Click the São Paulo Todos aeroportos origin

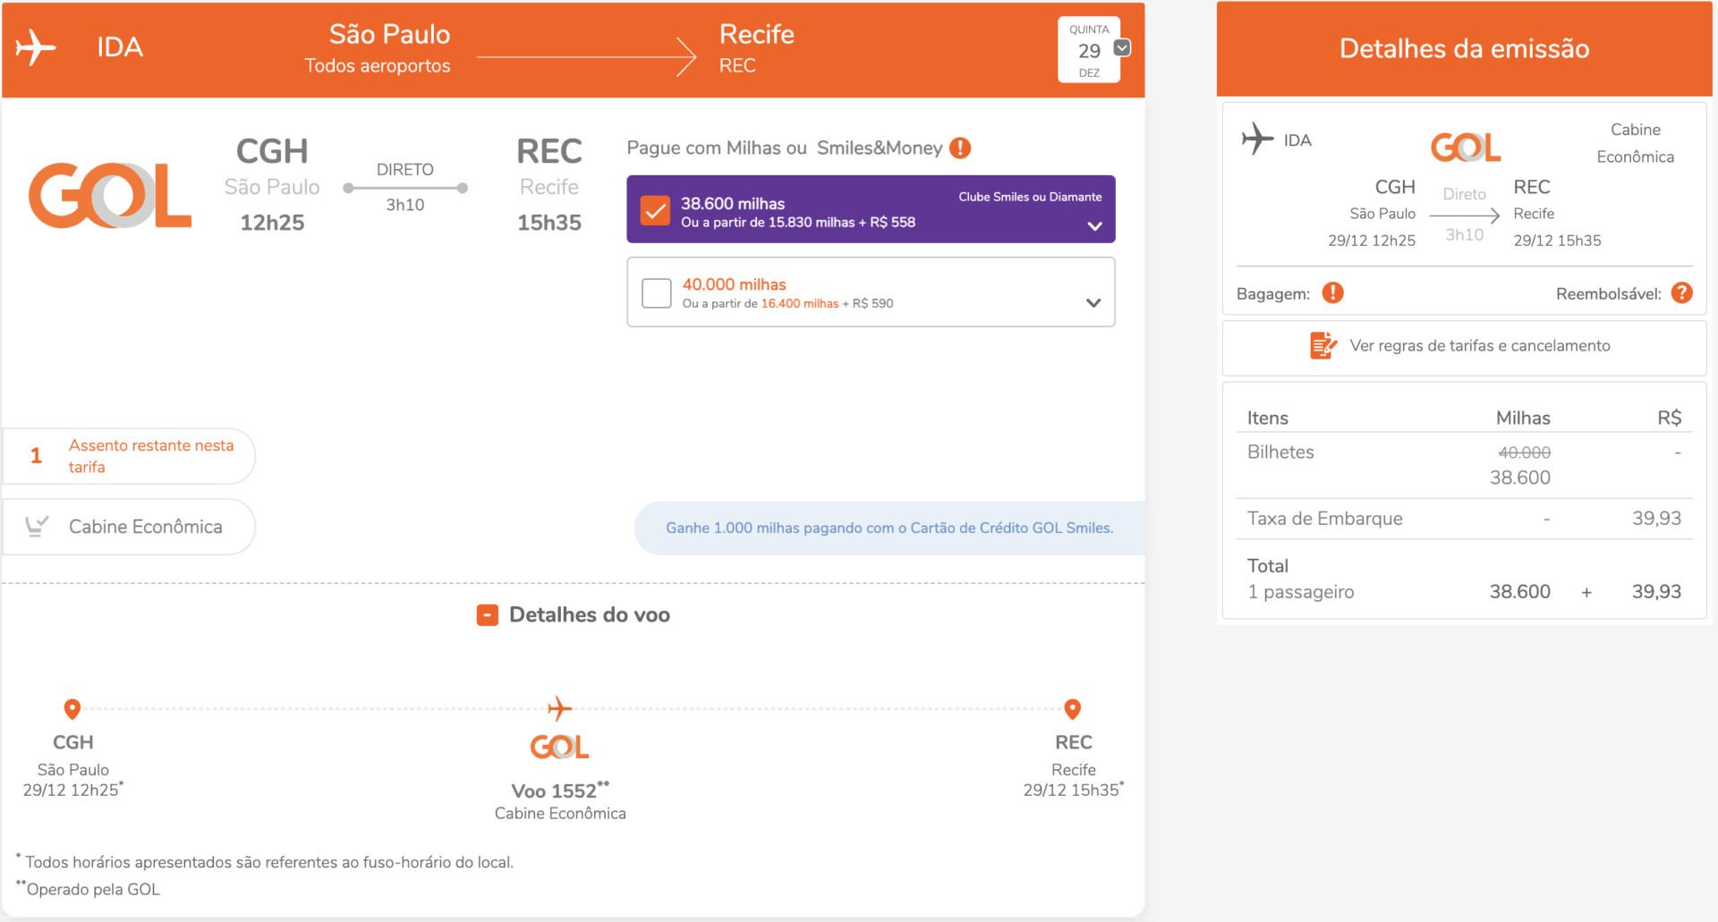tap(378, 48)
